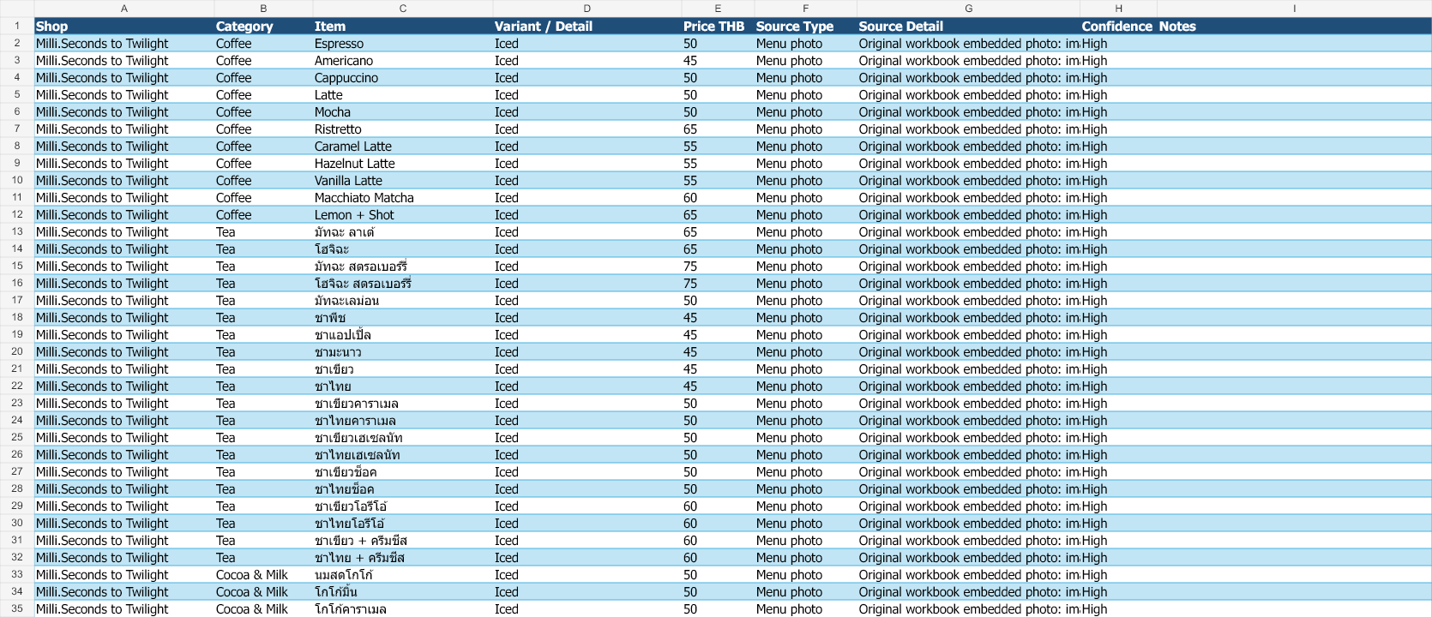The image size is (1432, 617).
Task: Select the Macchiato Matcha cell
Action: [x=403, y=198]
